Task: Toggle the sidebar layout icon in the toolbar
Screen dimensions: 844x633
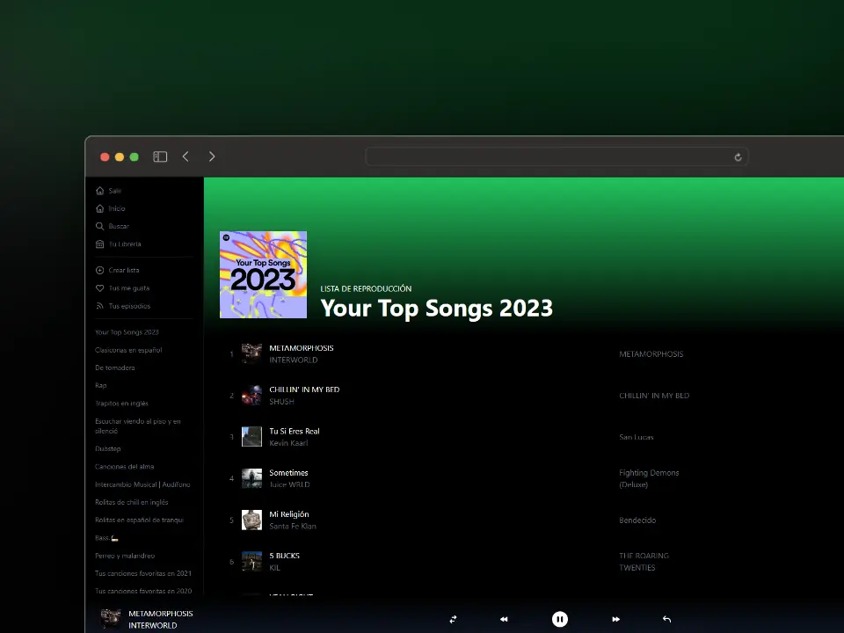Action: click(x=160, y=156)
